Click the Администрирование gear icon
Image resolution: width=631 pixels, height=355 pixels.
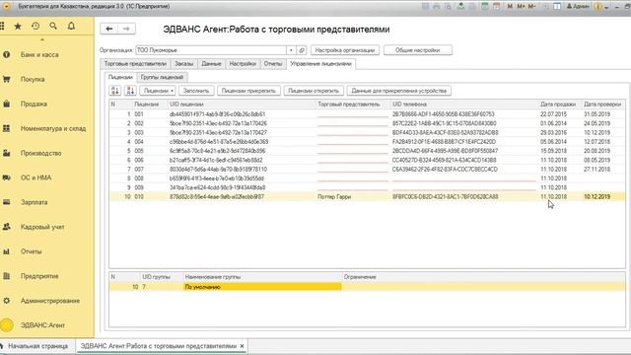pyautogui.click(x=7, y=301)
